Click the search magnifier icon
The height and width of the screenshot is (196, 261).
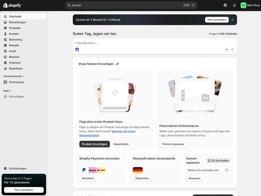(69, 5)
